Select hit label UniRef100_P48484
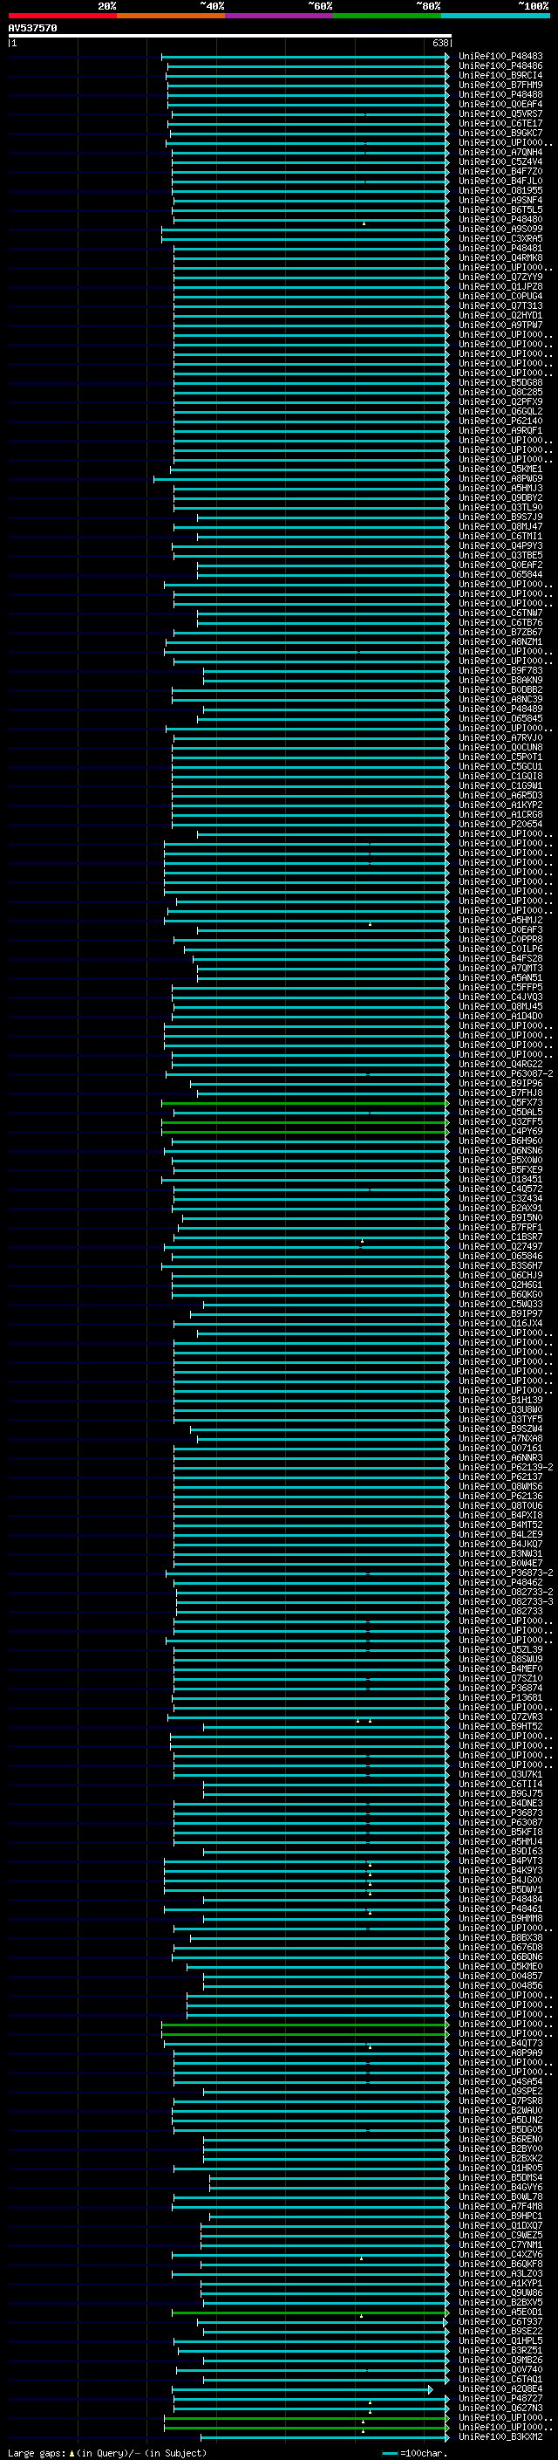558x2460 pixels. click(x=500, y=1900)
